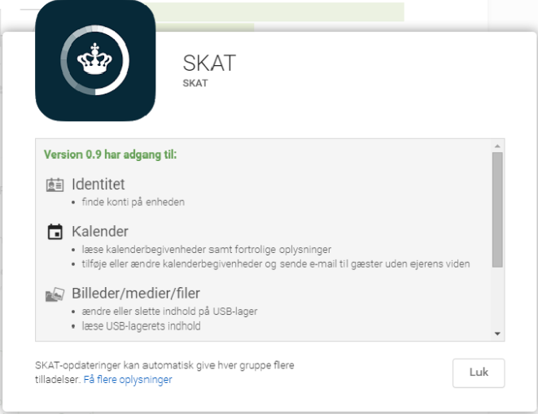
Task: Select the Identitet permission heading
Action: pyautogui.click(x=98, y=185)
